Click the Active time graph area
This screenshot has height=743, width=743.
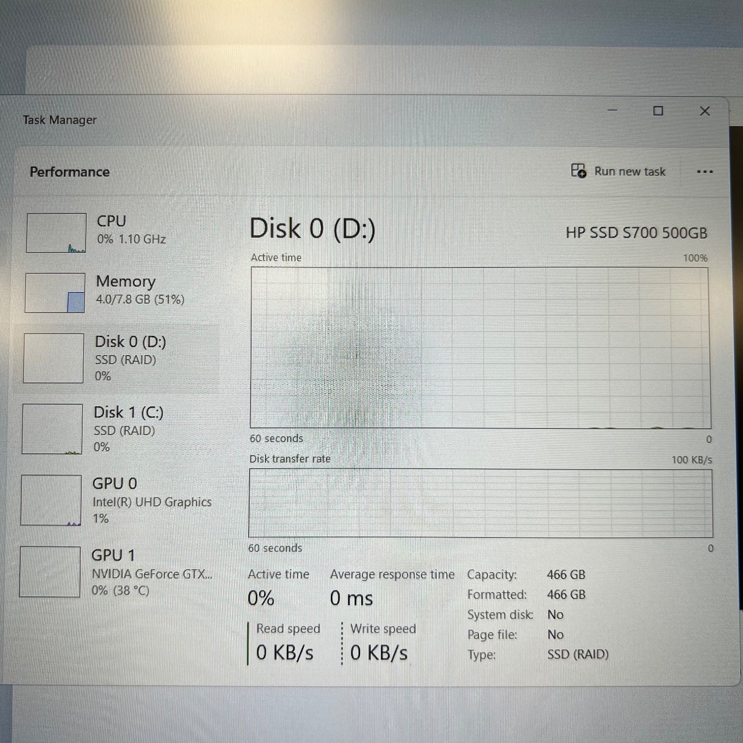pyautogui.click(x=479, y=347)
